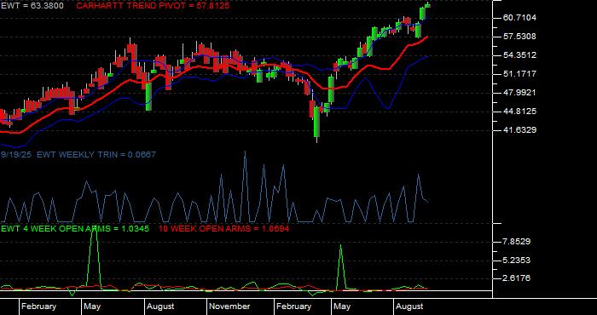Select the 51.1717 price axis value
This screenshot has height=315, width=597.
[519, 74]
